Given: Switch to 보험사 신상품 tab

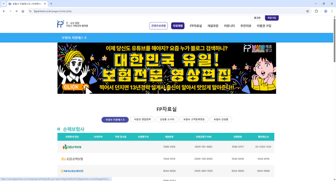Looking at the screenshot, I should coord(221,119).
